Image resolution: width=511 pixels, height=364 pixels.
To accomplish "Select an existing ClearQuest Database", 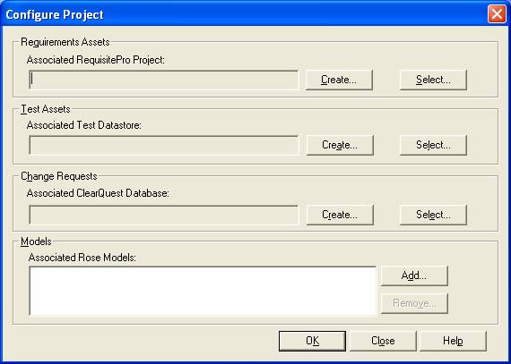I will click(x=433, y=215).
